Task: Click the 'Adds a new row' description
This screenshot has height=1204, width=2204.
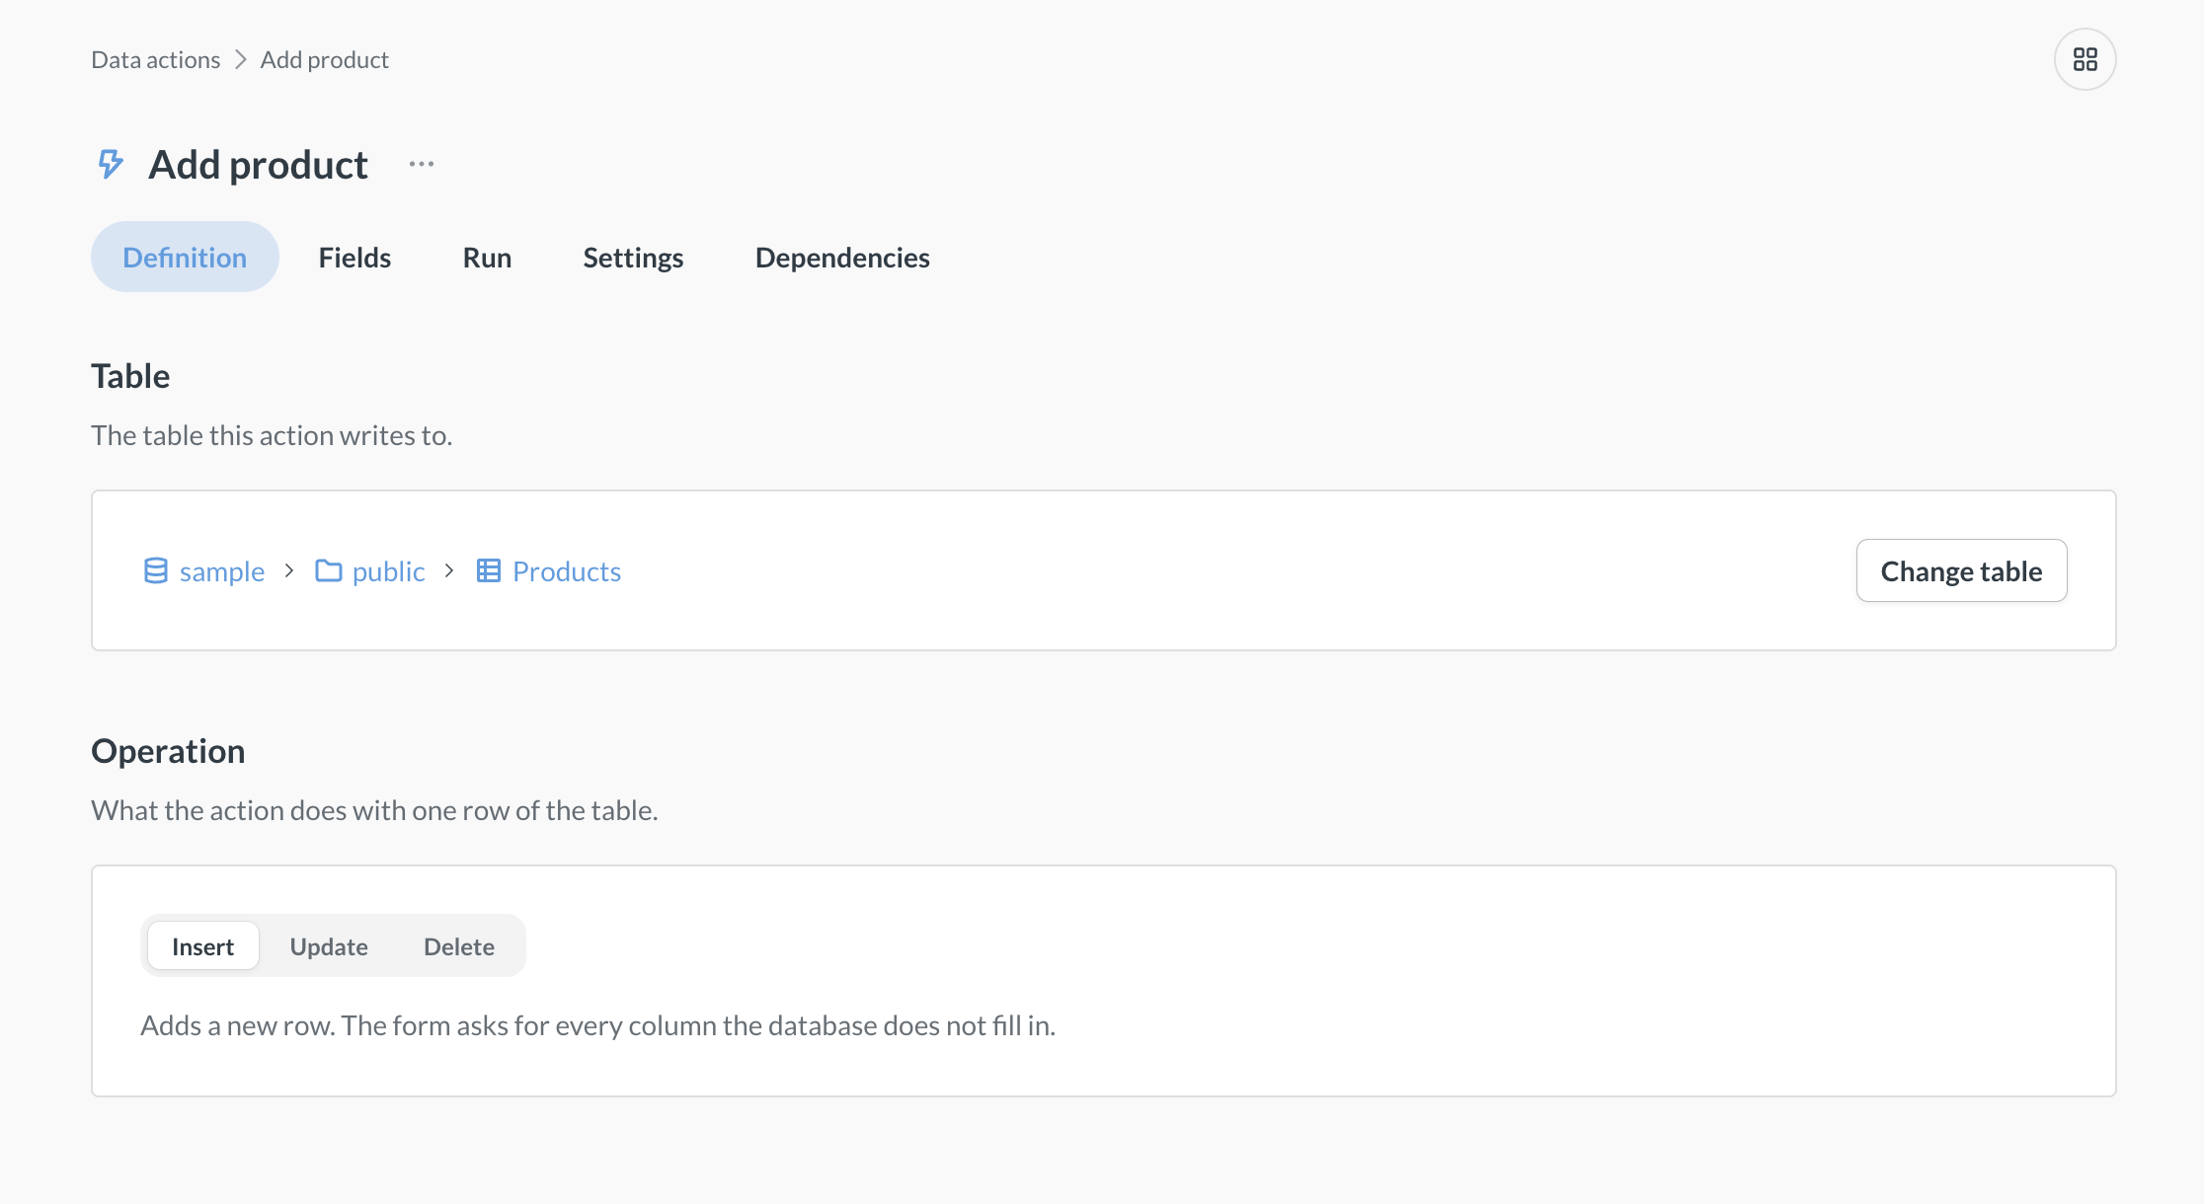Action: tap(598, 1025)
